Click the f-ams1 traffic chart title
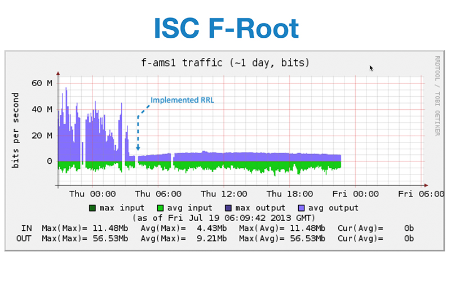This screenshot has width=451, height=282. 224,62
